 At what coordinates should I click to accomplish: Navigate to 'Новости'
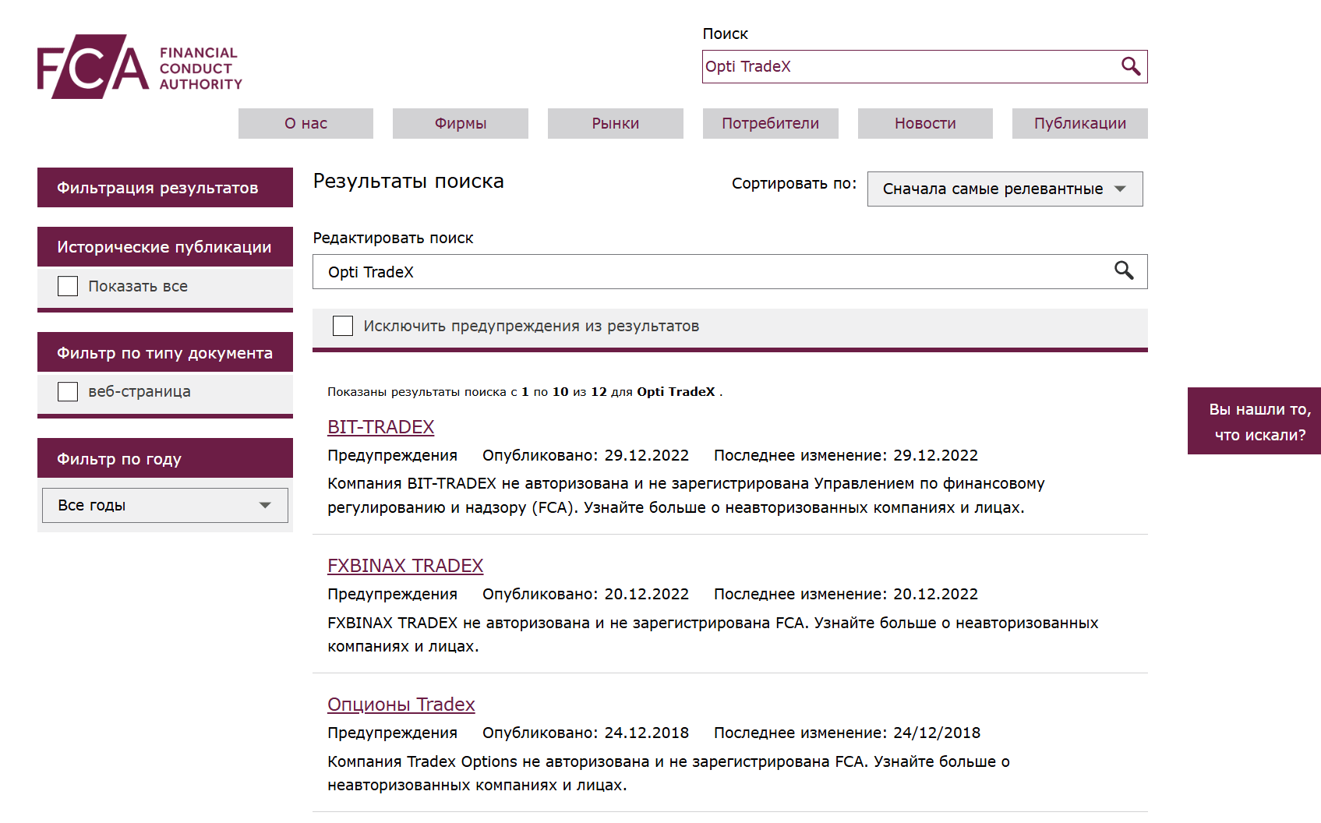coord(925,123)
